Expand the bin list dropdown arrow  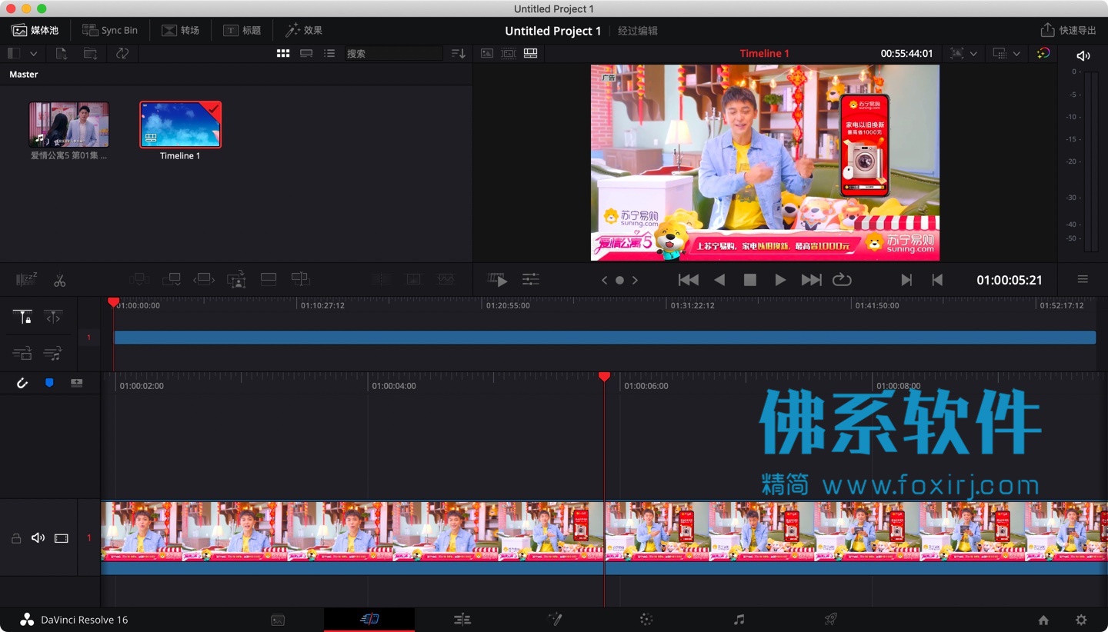(33, 54)
